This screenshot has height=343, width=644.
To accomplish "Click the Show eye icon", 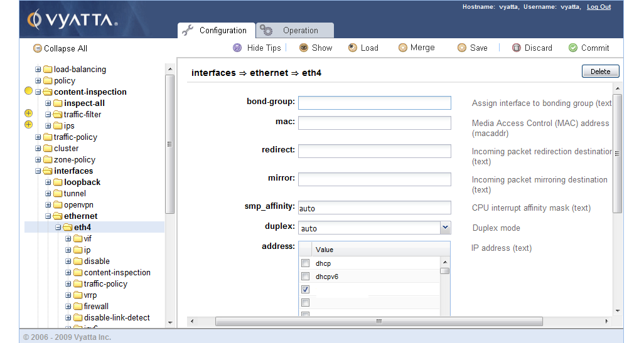I will [304, 48].
